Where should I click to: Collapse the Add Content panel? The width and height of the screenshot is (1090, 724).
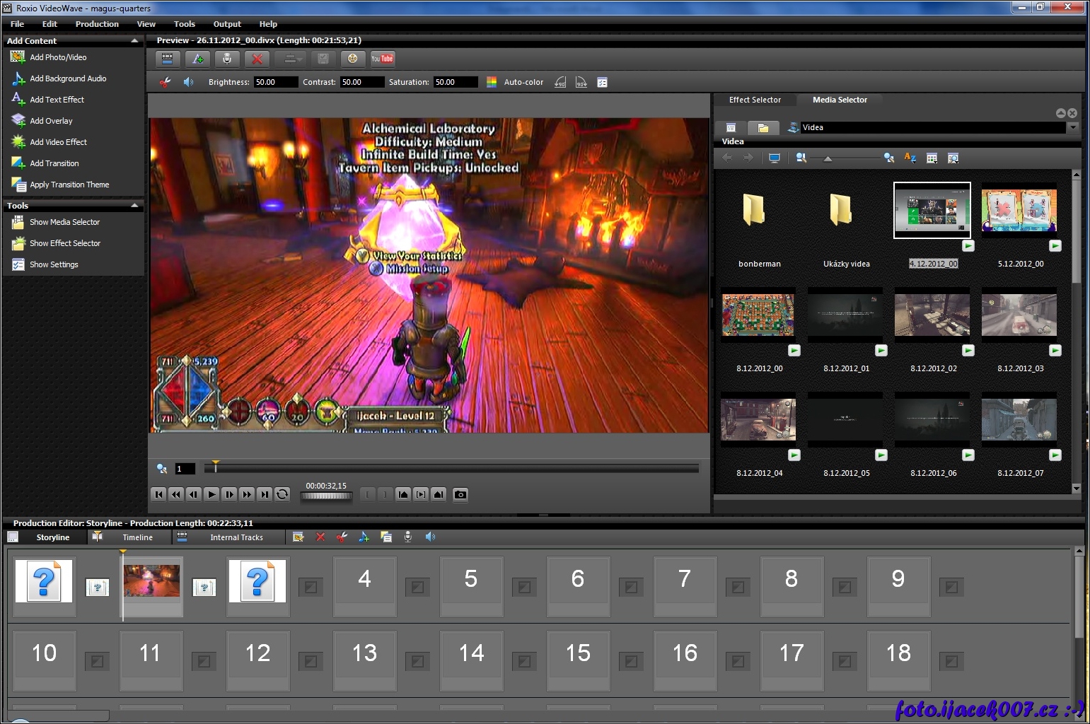[x=134, y=41]
